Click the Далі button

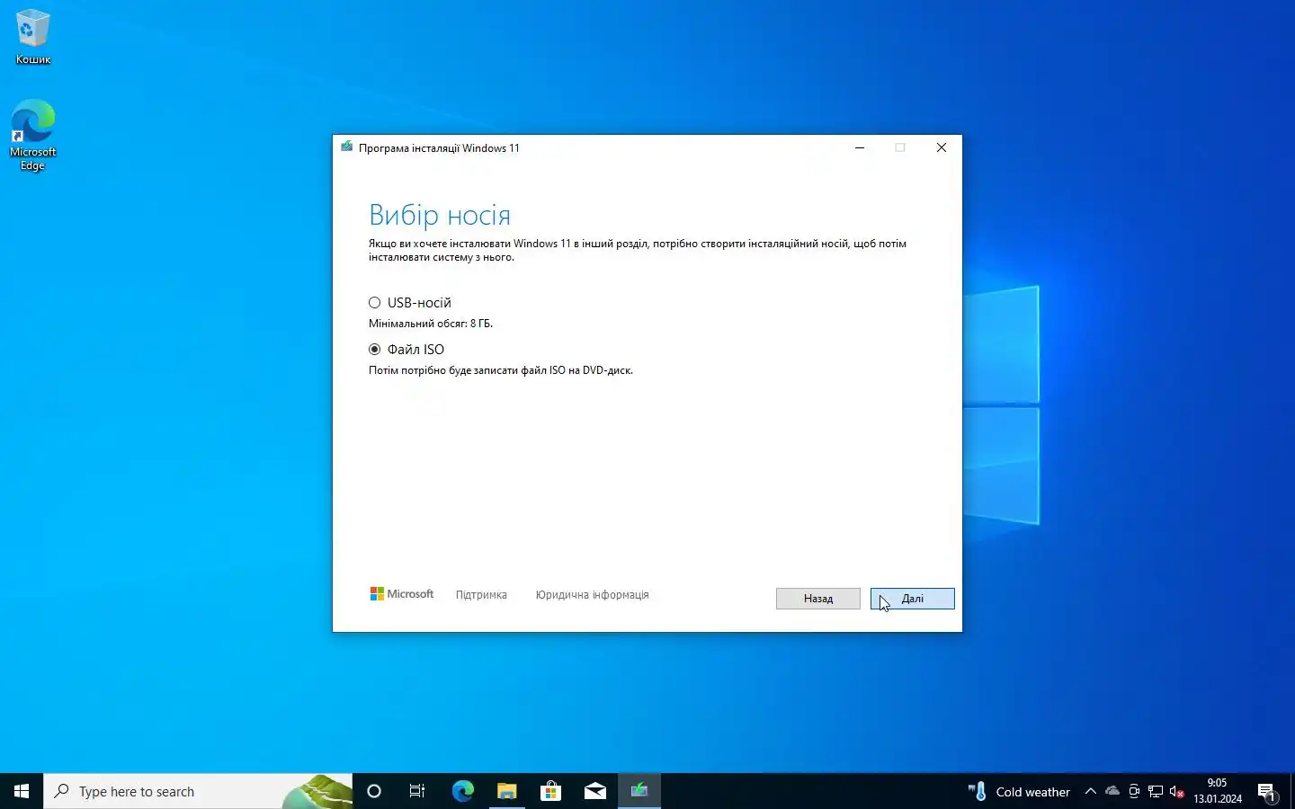(912, 599)
